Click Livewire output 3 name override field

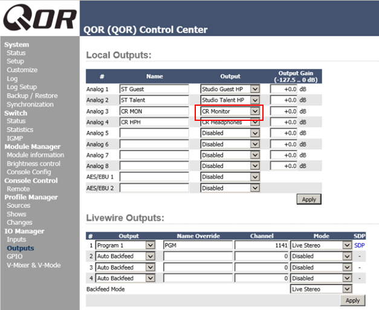point(198,267)
